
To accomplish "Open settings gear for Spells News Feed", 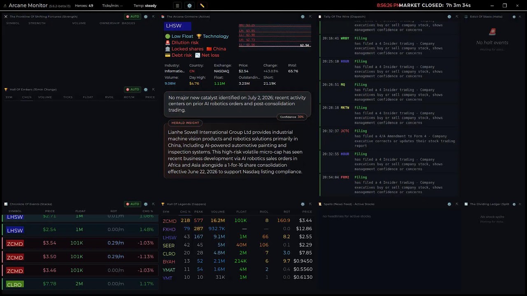I will pyautogui.click(x=449, y=204).
